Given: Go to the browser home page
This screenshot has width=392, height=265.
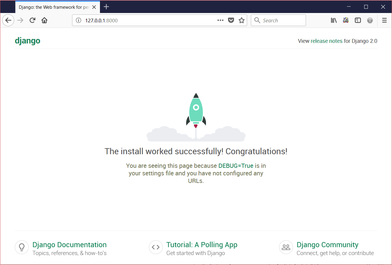Looking at the screenshot, I should 44,20.
